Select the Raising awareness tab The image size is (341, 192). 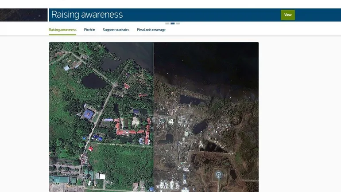(62, 30)
